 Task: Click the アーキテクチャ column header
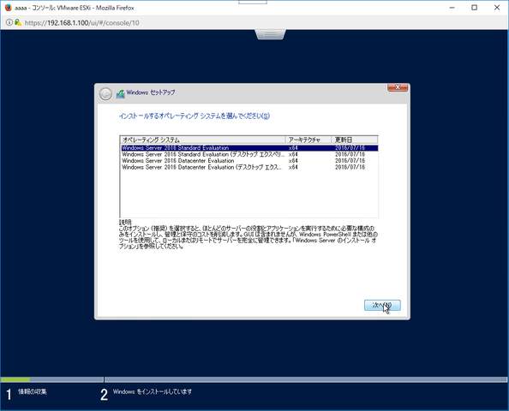tap(308, 140)
